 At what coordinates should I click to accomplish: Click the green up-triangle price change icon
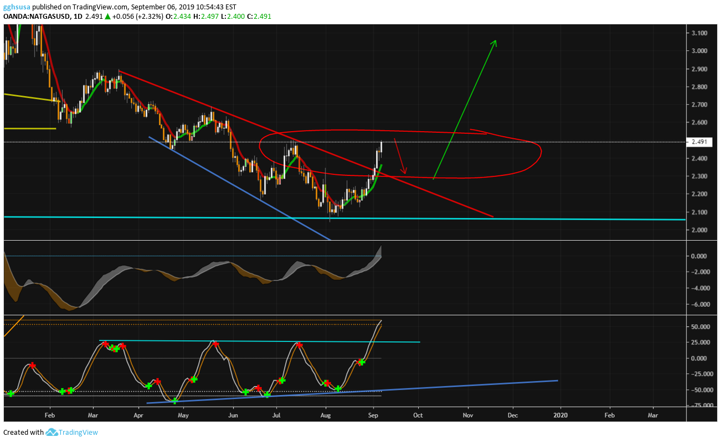coord(107,17)
